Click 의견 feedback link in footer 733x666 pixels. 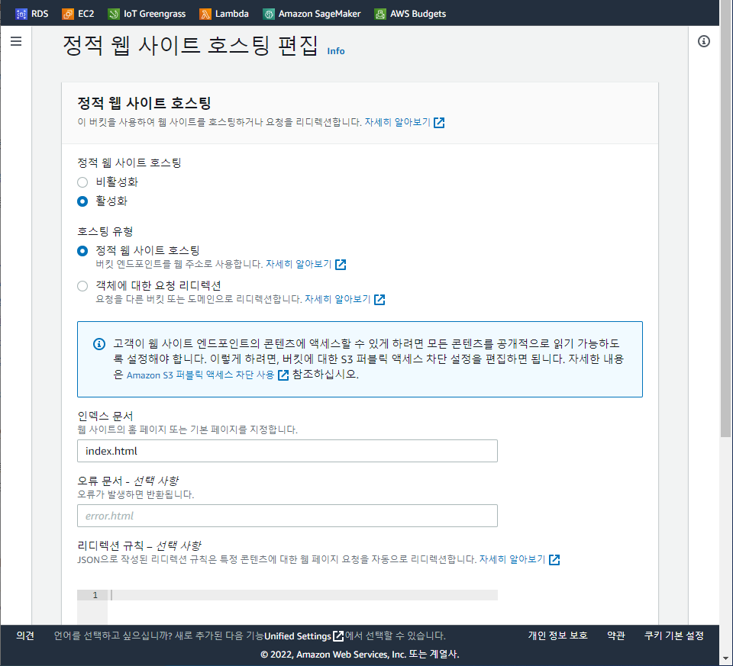point(25,635)
